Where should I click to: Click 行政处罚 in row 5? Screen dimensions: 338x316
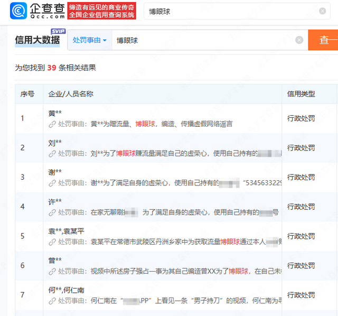point(301,236)
